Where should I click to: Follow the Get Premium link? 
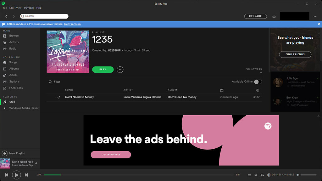72,24
